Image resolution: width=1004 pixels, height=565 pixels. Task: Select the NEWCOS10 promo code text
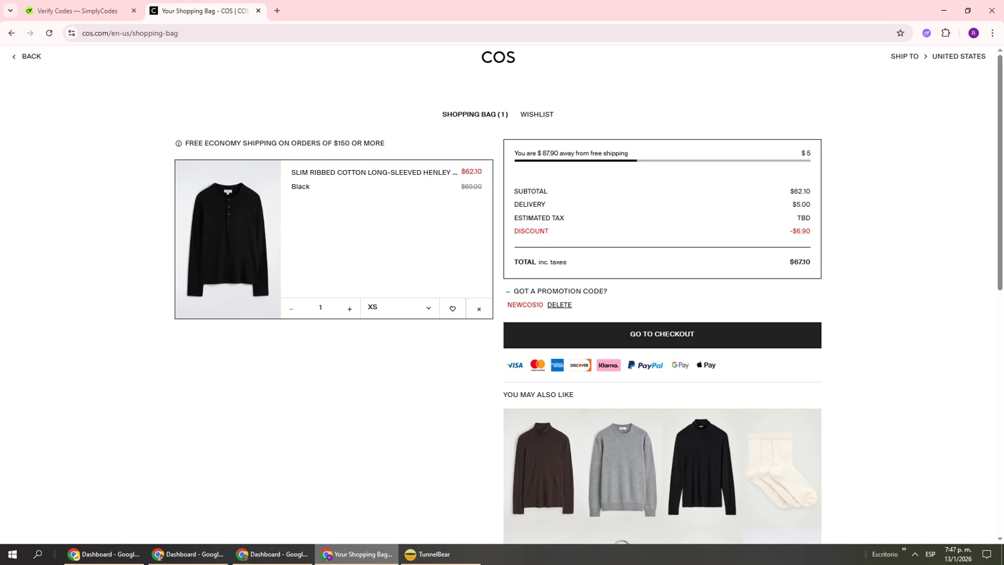[525, 305]
